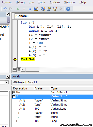Image resolution: width=93 pixels, height=127 pixels.
Task: Select the I variable row
Action: [x=52, y=121]
